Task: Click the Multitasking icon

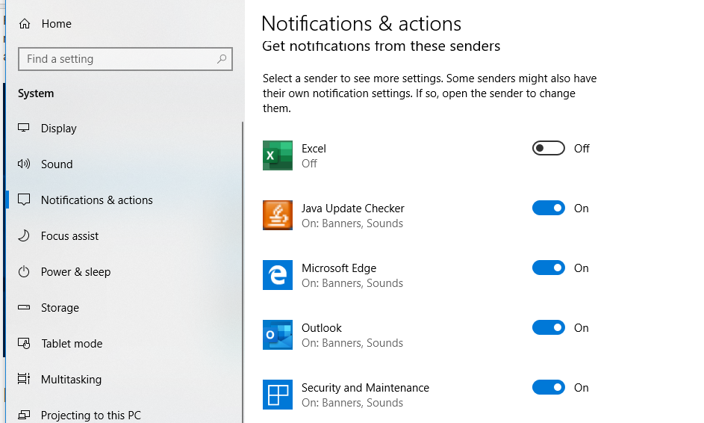Action: click(24, 379)
